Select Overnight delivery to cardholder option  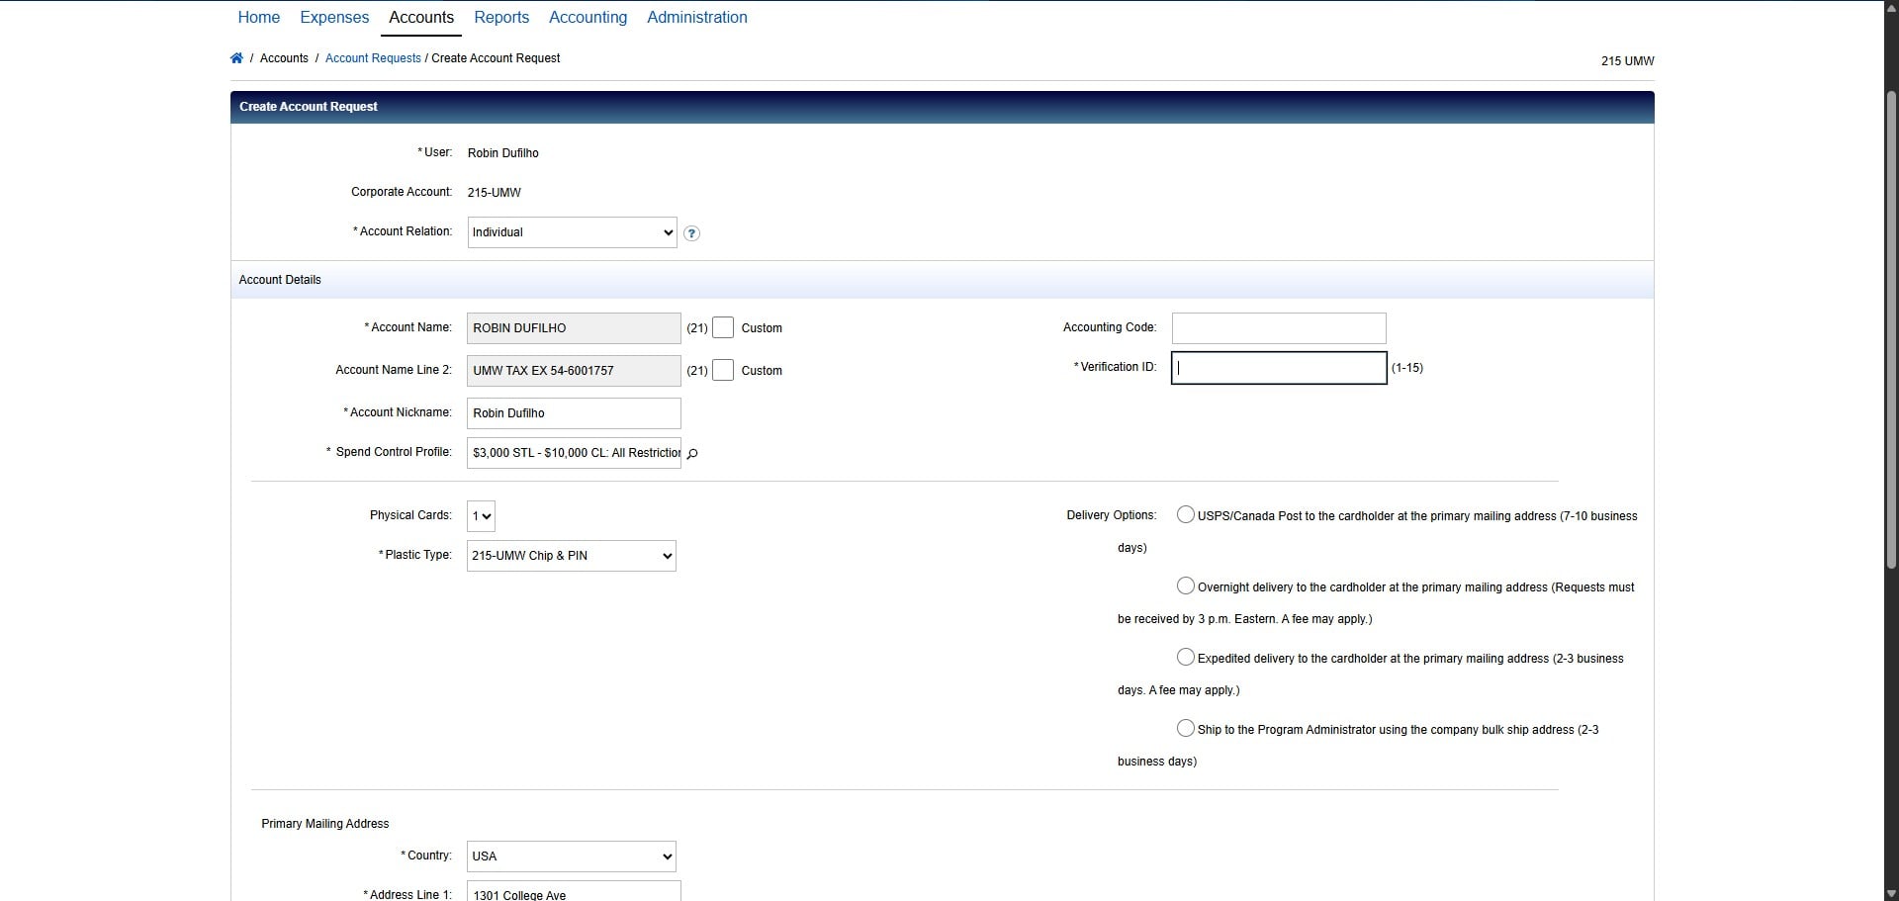pos(1186,586)
